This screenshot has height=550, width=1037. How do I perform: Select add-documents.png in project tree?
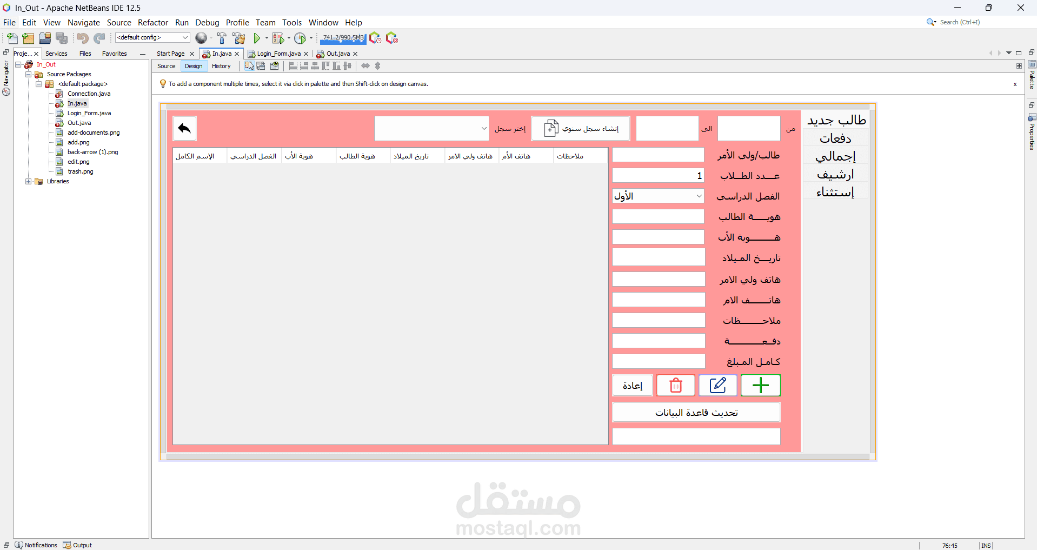pos(94,132)
